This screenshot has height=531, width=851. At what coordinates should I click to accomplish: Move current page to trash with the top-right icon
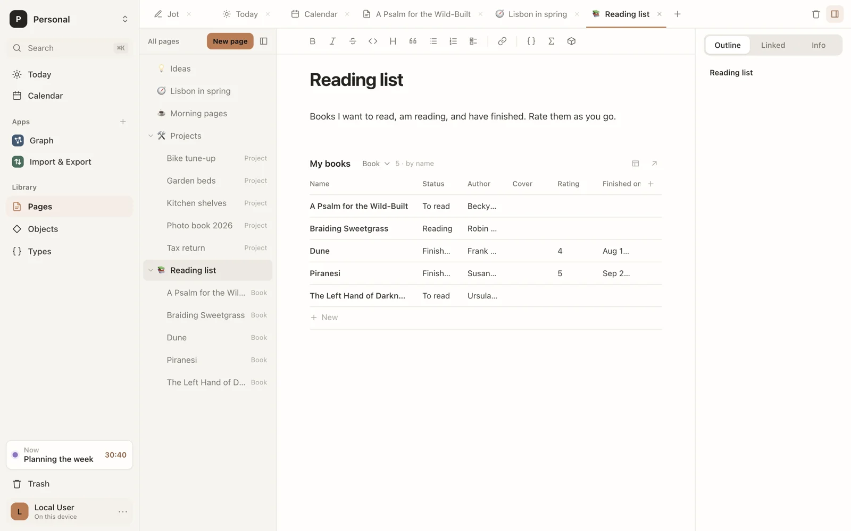pyautogui.click(x=816, y=14)
